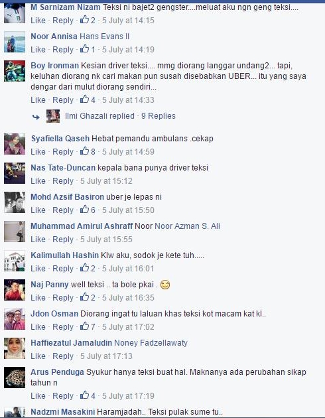The width and height of the screenshot is (325, 418).
Task: Click thumbs-up icon on Arus Penduga's comment
Action: (x=84, y=395)
